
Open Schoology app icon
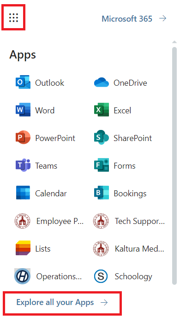click(101, 276)
